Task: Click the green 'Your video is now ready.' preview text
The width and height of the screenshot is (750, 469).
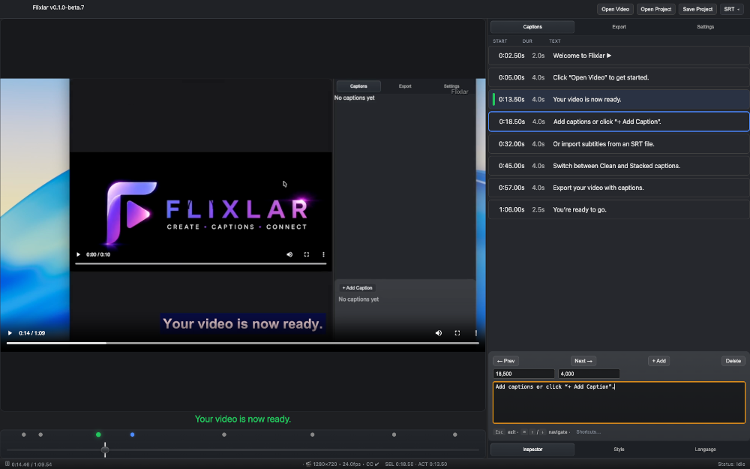Action: (243, 419)
